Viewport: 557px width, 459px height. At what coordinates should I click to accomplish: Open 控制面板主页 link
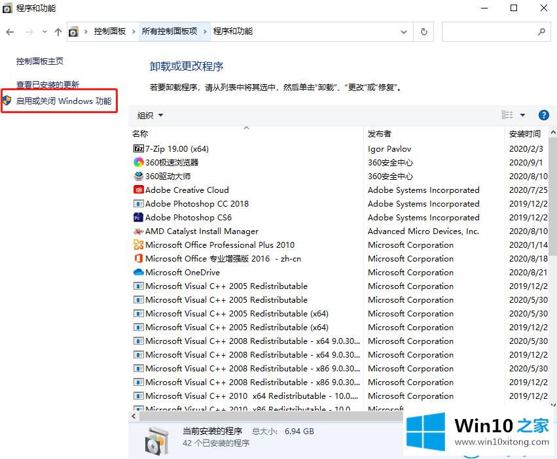point(40,61)
